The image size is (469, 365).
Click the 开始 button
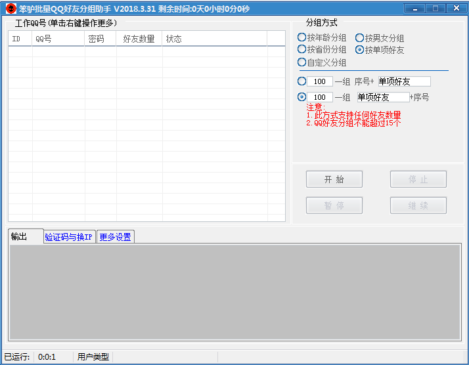coord(334,179)
